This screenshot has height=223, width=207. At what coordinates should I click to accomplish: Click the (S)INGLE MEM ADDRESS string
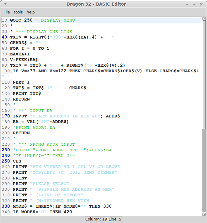(72, 189)
